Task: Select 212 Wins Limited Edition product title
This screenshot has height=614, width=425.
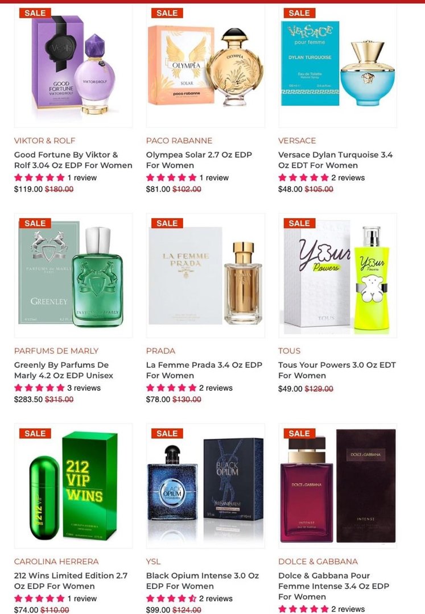Action: pyautogui.click(x=71, y=580)
